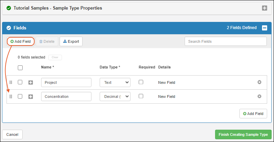Select the Project field checkbox
This screenshot has width=274, height=142.
tap(20, 82)
